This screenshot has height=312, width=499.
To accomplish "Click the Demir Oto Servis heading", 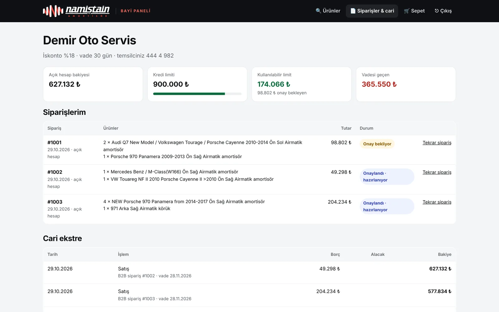I will tap(90, 40).
